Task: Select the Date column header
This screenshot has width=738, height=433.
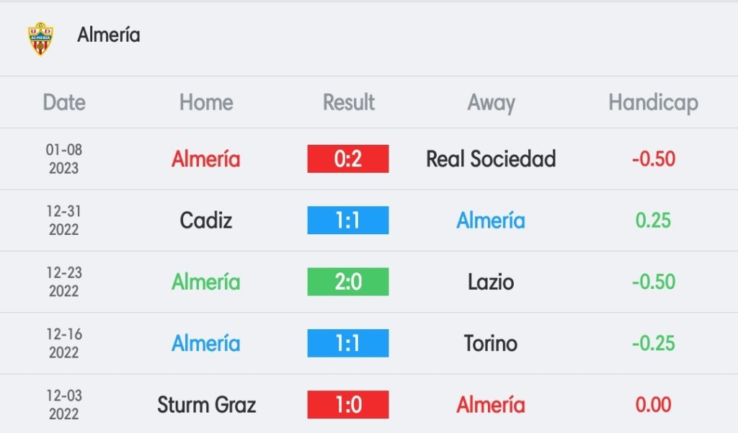Action: click(x=64, y=102)
